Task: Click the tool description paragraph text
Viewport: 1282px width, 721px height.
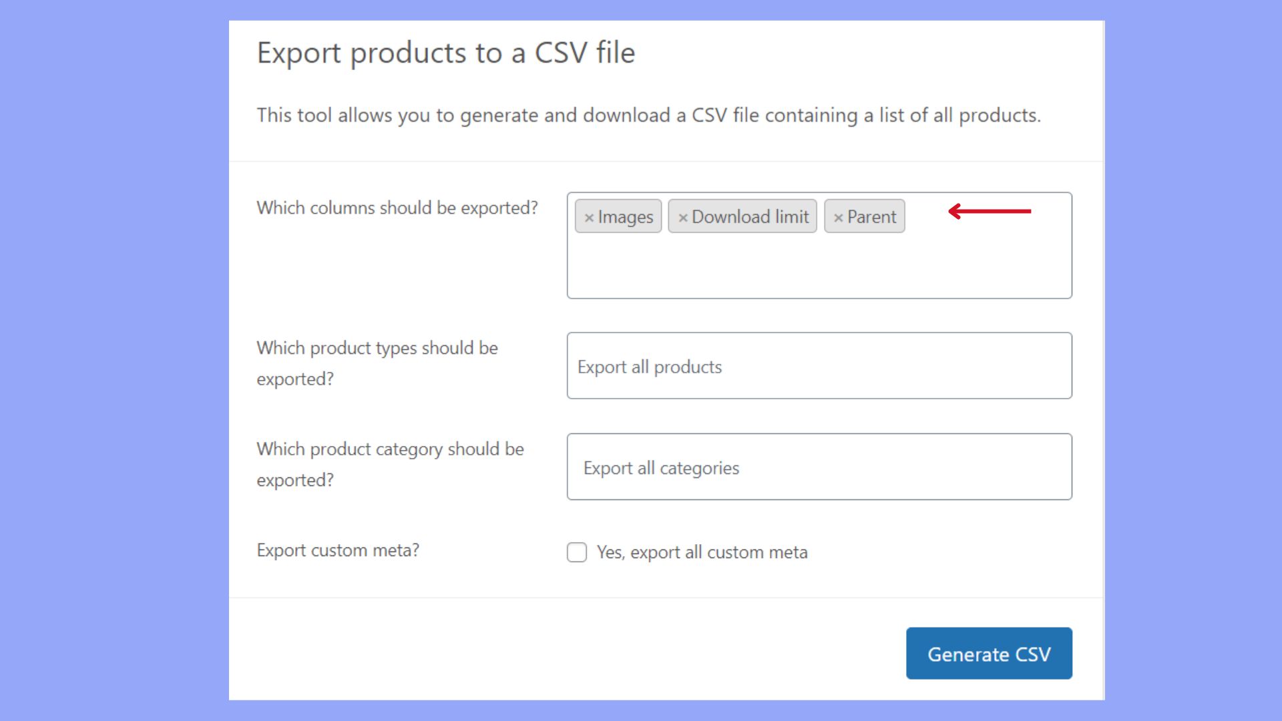Action: [648, 115]
